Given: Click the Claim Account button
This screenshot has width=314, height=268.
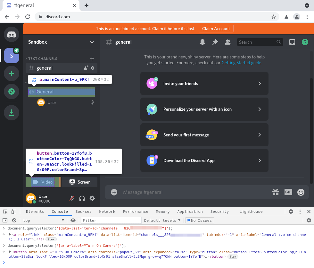Looking at the screenshot, I should coord(216,29).
